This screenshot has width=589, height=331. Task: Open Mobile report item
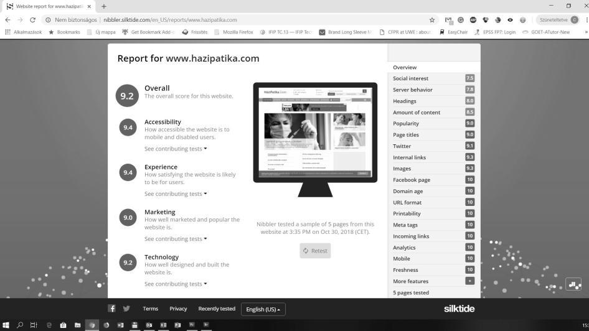(434, 259)
